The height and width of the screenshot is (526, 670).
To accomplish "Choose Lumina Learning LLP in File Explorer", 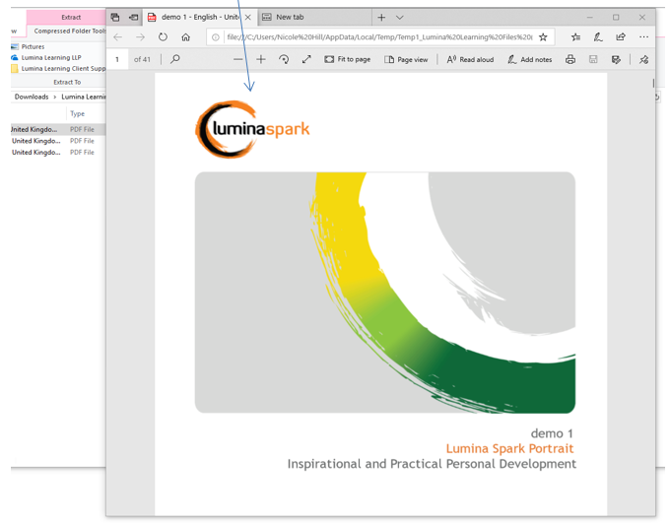I will [x=46, y=57].
